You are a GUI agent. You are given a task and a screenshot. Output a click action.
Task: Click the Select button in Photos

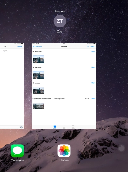click(92, 47)
